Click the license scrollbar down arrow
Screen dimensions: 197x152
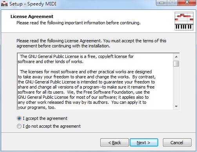[176, 107]
